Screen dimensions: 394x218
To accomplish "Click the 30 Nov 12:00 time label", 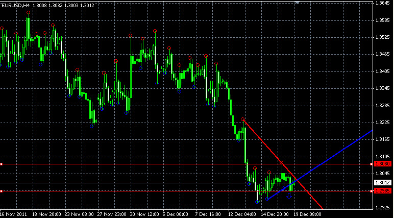I will [145, 214].
